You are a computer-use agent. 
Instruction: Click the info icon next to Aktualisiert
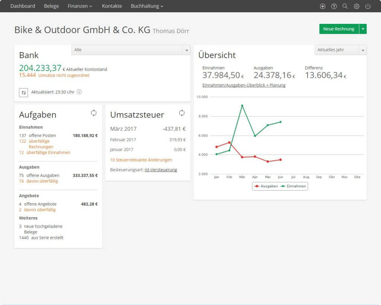pyautogui.click(x=79, y=92)
